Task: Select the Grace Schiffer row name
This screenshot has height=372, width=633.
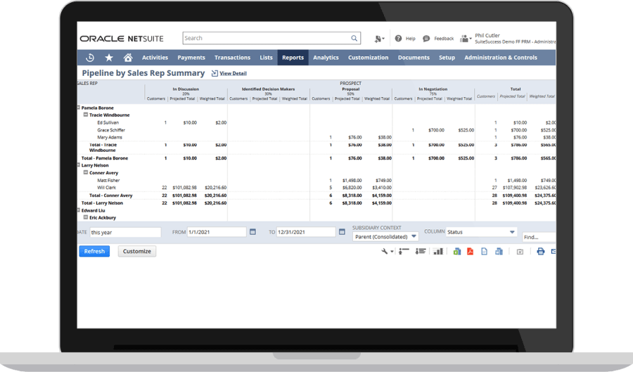Action: (x=111, y=130)
